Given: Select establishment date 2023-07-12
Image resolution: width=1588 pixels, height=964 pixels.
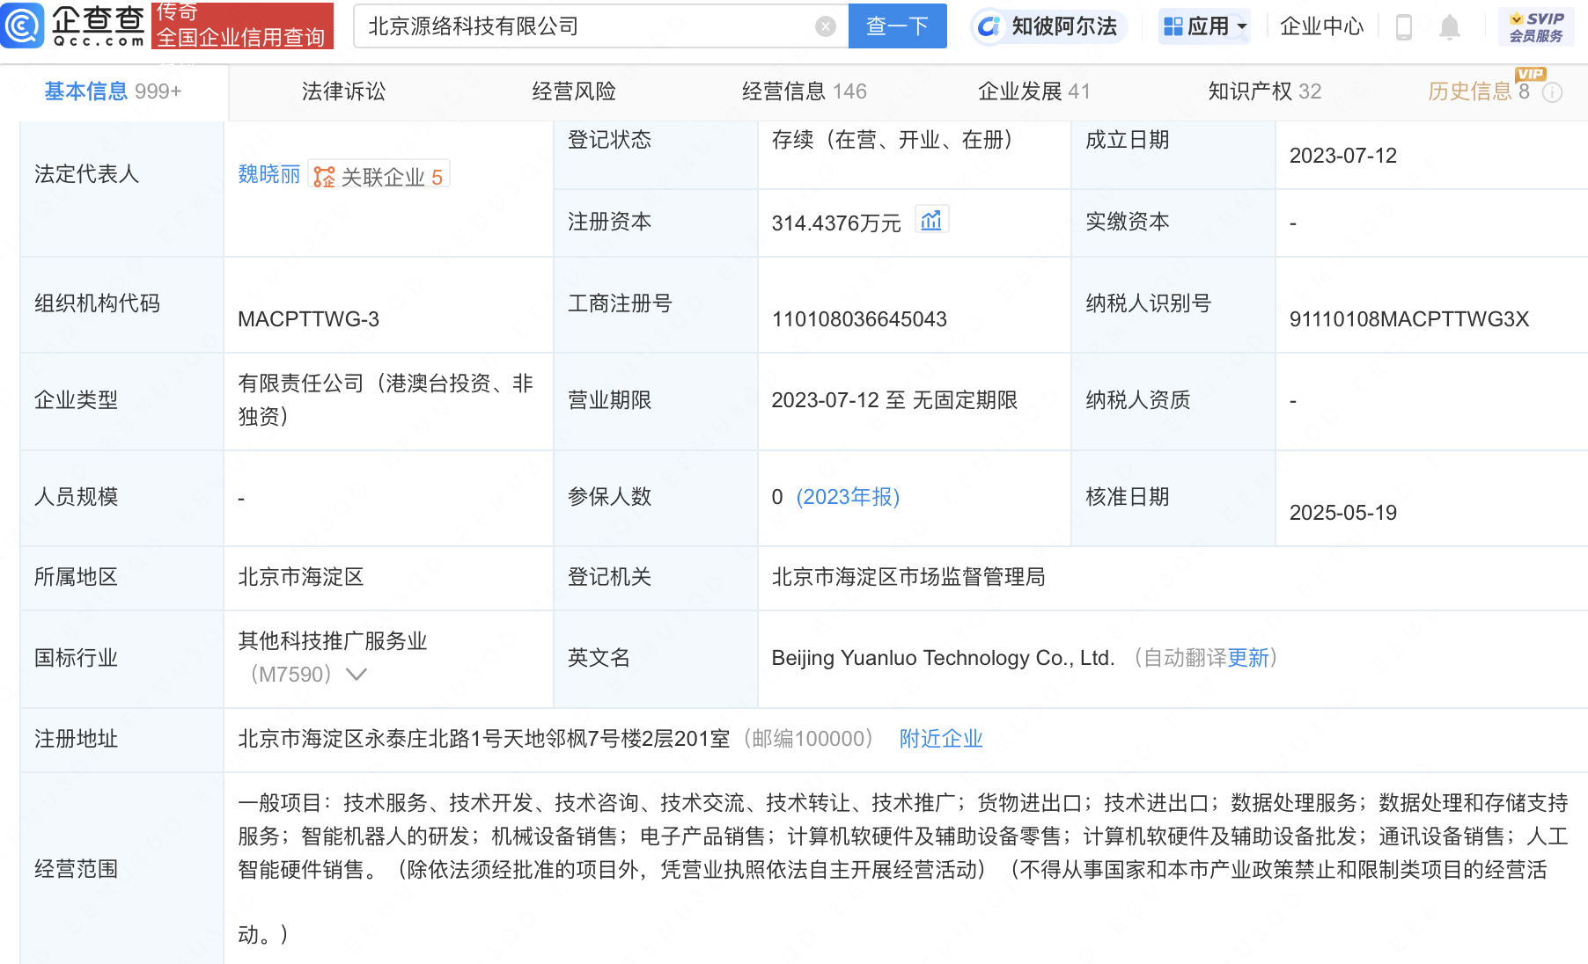Looking at the screenshot, I should (x=1343, y=156).
